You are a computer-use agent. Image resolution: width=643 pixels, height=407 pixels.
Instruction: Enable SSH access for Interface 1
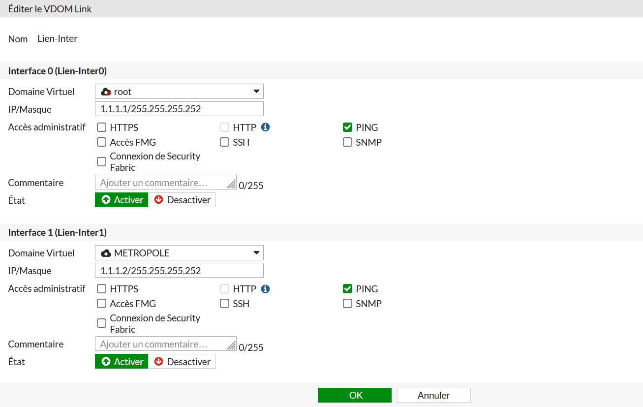pos(224,304)
